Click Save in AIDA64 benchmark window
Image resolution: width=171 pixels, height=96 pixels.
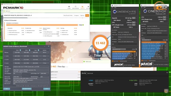(x=7, y=89)
